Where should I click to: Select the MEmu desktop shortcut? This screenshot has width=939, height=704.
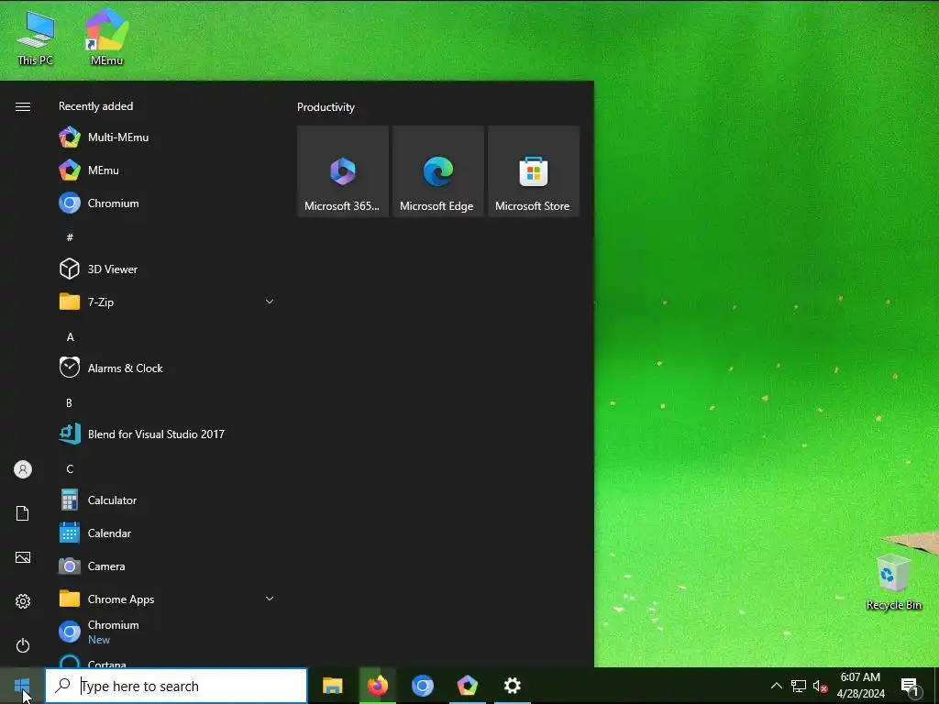(106, 37)
